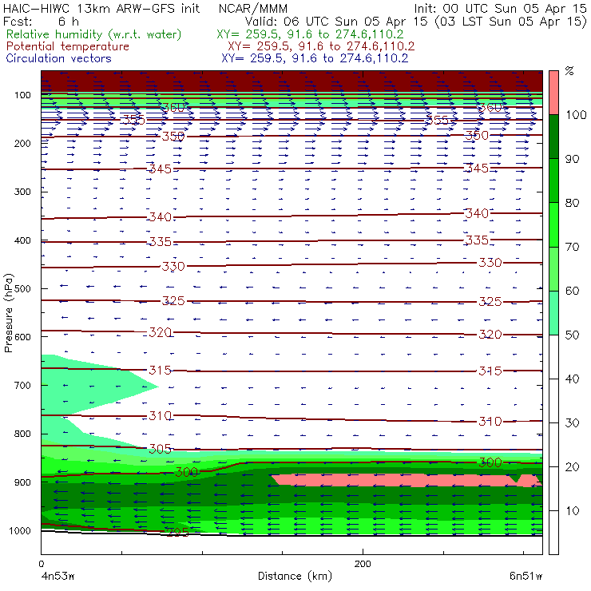
Task: Click the 'HAIC-HIWC 13km ARW-GFS init' title
Action: point(101,8)
